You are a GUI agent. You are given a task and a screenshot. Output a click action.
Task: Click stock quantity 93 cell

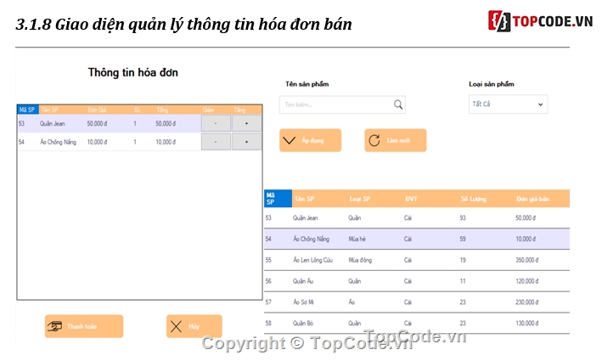tap(463, 217)
